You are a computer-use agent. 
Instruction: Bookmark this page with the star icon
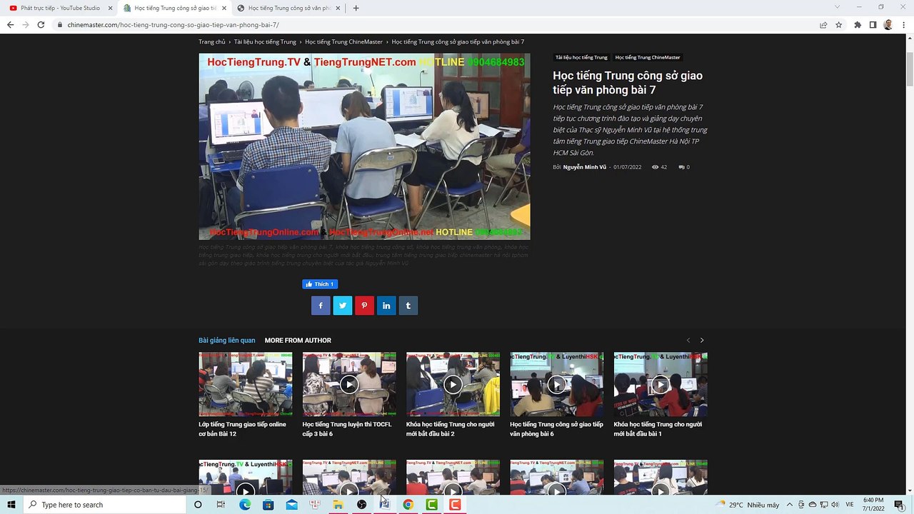[838, 24]
